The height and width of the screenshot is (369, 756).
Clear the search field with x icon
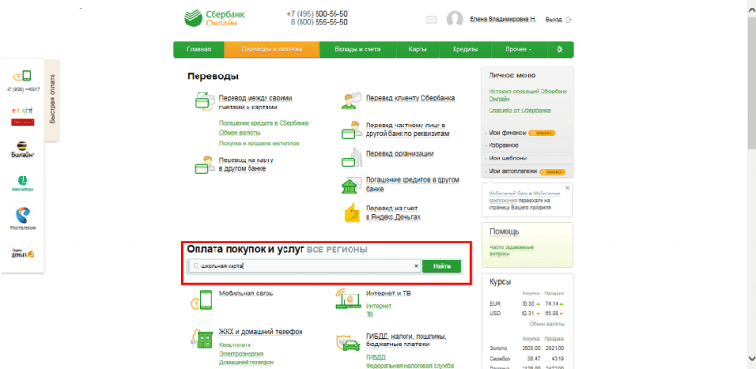(416, 266)
